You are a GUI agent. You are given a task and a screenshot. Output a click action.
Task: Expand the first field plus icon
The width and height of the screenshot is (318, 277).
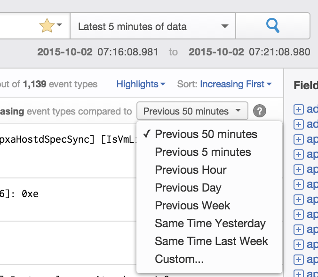click(x=298, y=109)
